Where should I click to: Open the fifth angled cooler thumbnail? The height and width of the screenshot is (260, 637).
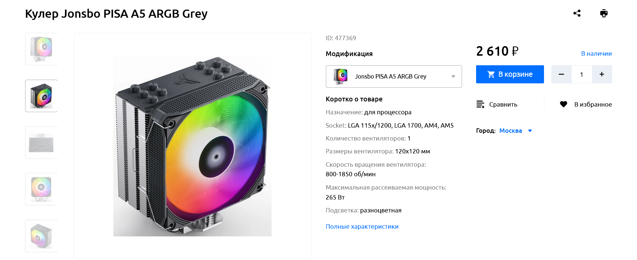41,236
